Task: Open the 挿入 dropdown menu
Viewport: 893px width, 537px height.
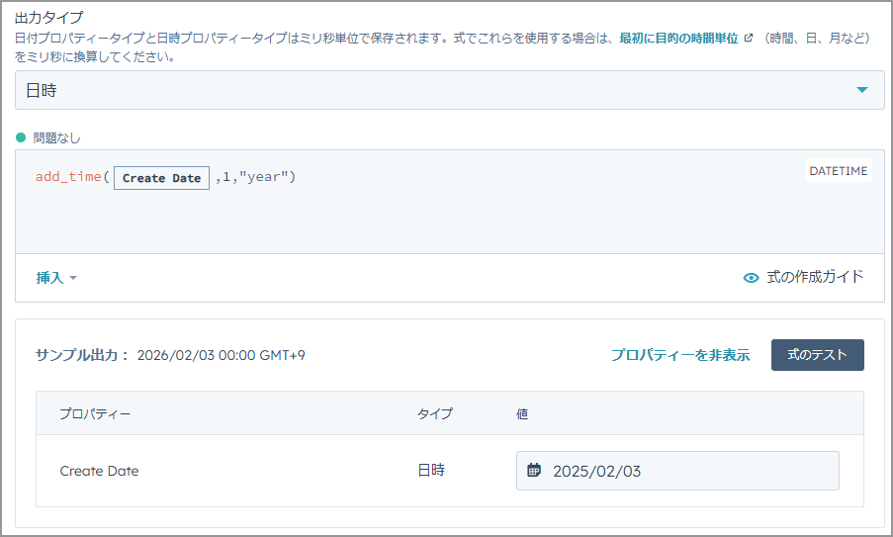Action: pos(56,278)
